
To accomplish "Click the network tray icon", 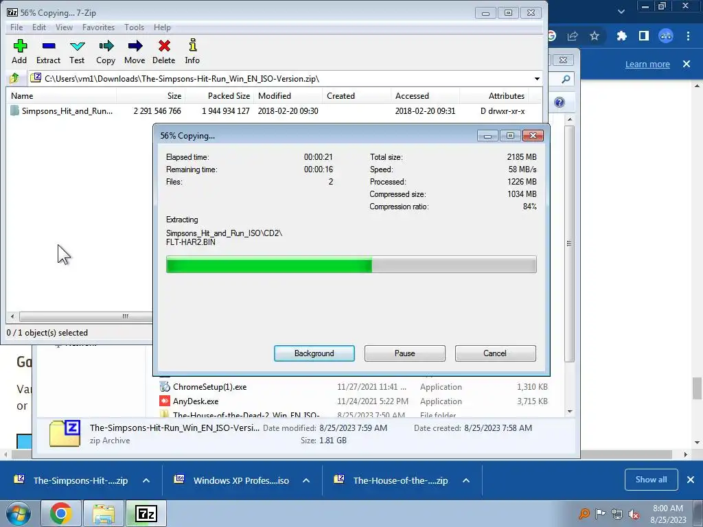I will coord(617,515).
